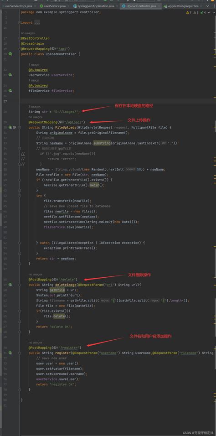
Task: Click the "D://images/" string literal
Action: point(67,111)
